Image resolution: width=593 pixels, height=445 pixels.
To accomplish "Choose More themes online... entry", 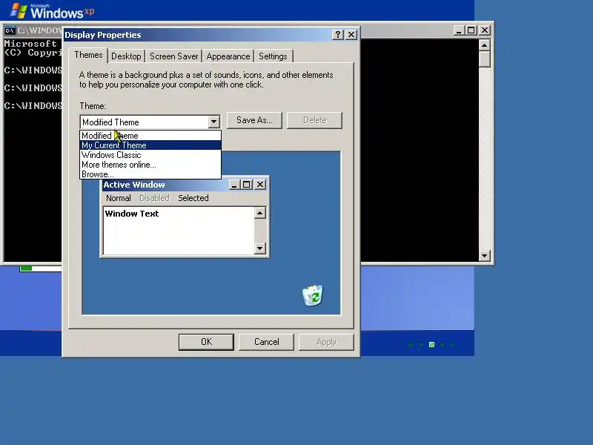I will (150, 165).
